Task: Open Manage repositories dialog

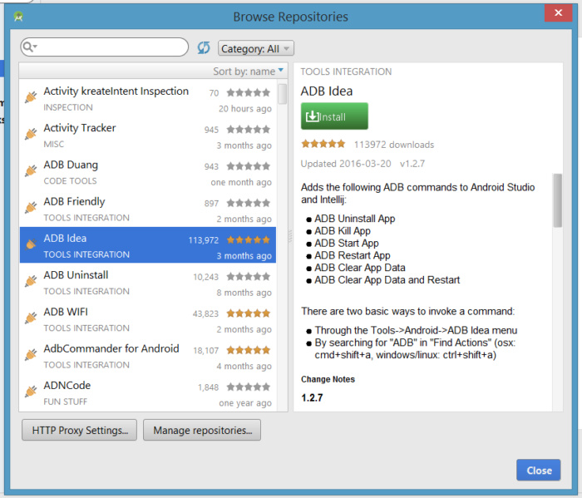Action: [x=202, y=430]
